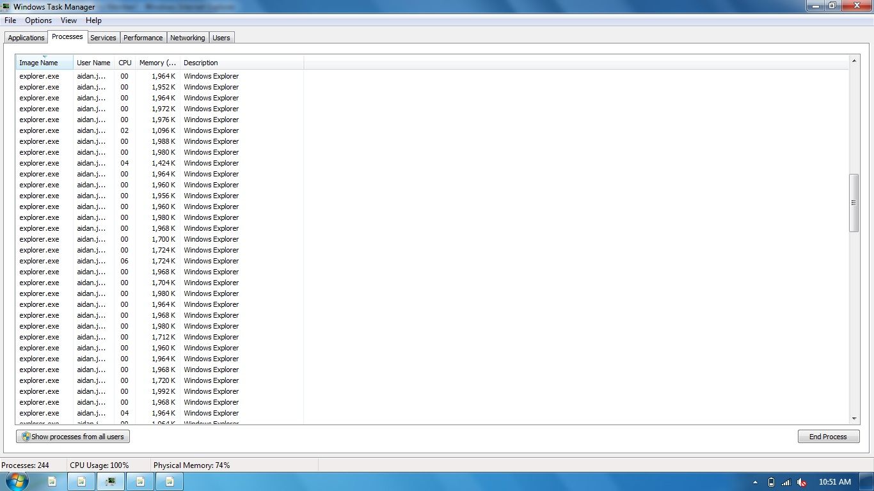Open the View menu
Screen dimensions: 874x491
[x=68, y=20]
